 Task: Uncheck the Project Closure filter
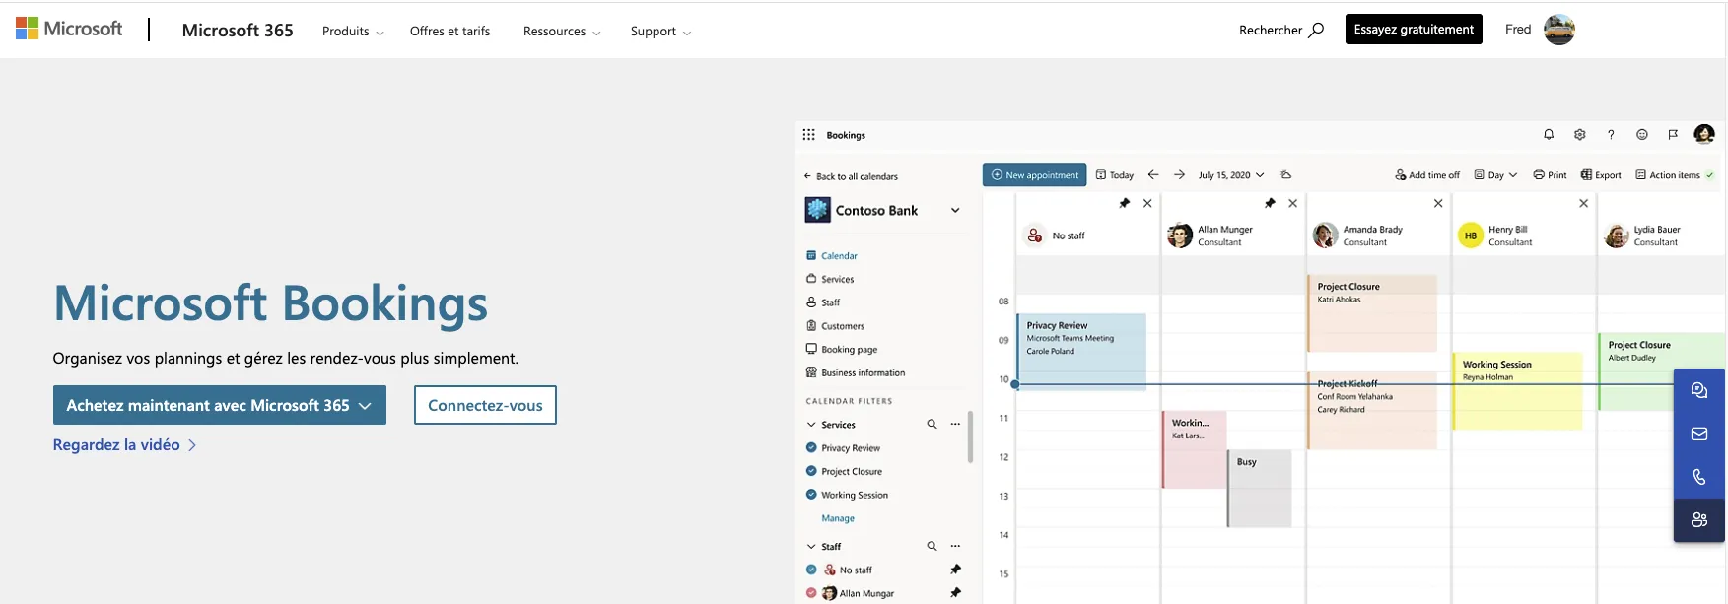(811, 471)
